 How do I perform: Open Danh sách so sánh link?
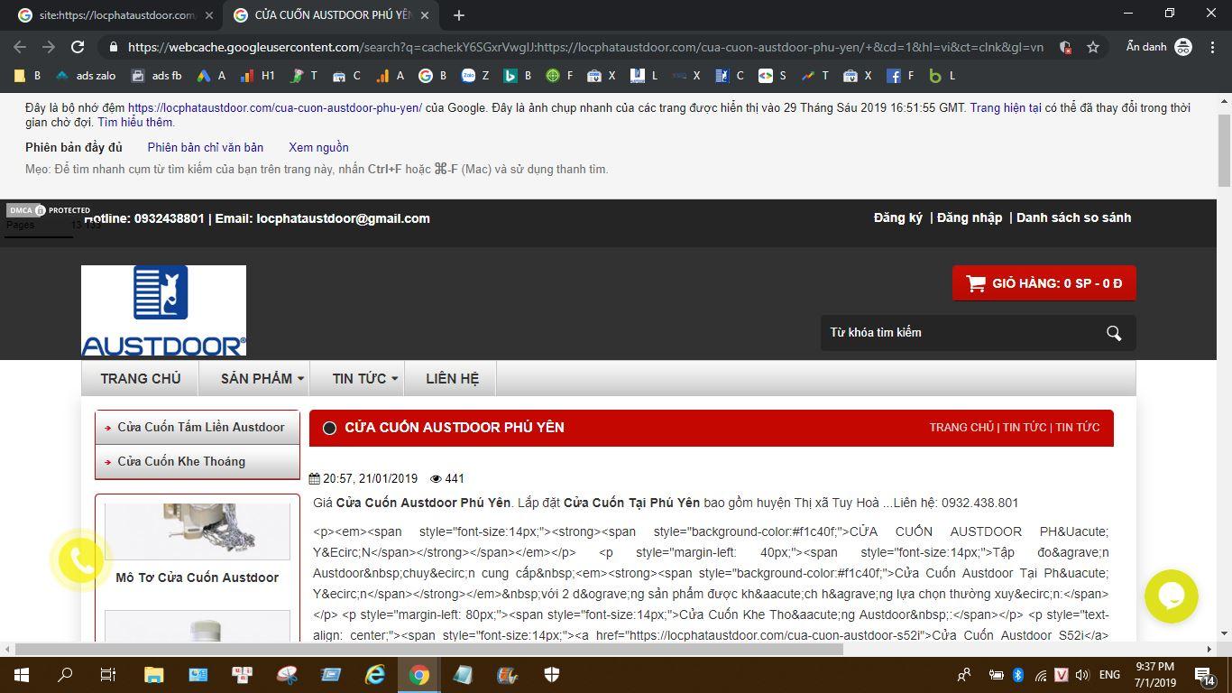[1073, 217]
